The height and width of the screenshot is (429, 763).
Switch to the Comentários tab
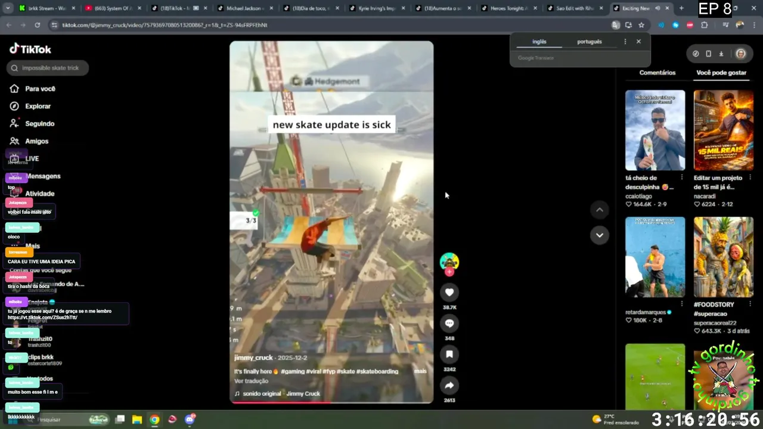[657, 73]
